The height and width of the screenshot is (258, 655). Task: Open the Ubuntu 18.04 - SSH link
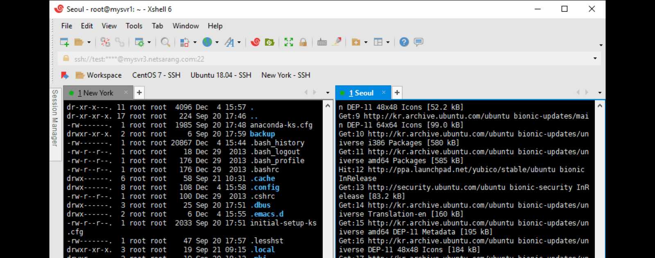pos(221,75)
